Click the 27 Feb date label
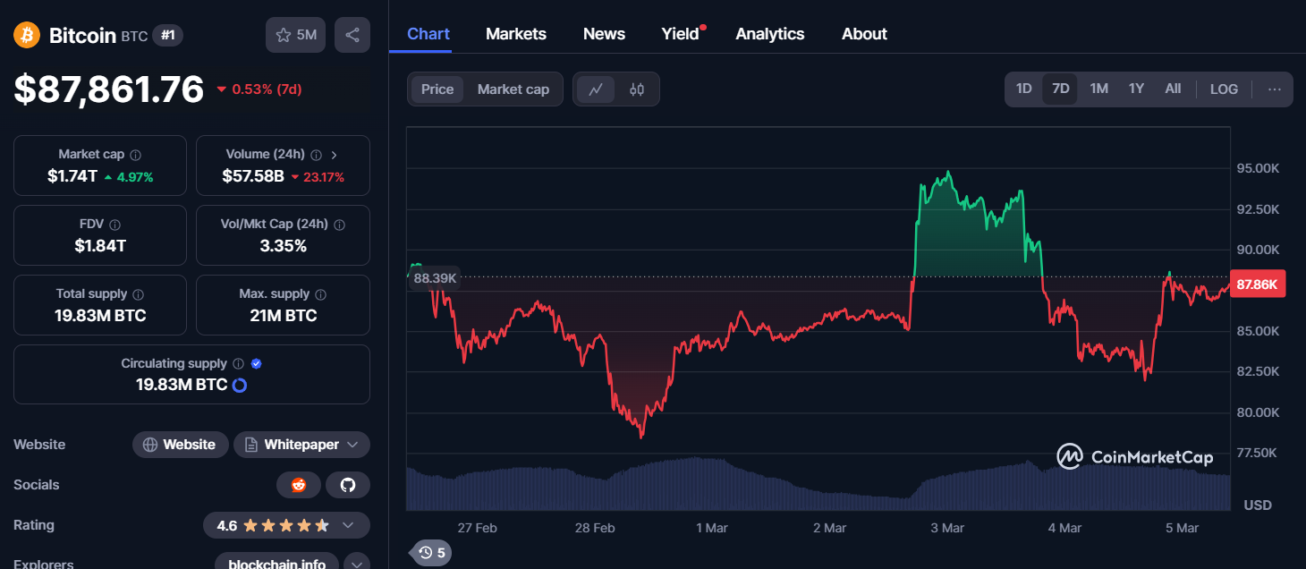The height and width of the screenshot is (569, 1306). 477,528
